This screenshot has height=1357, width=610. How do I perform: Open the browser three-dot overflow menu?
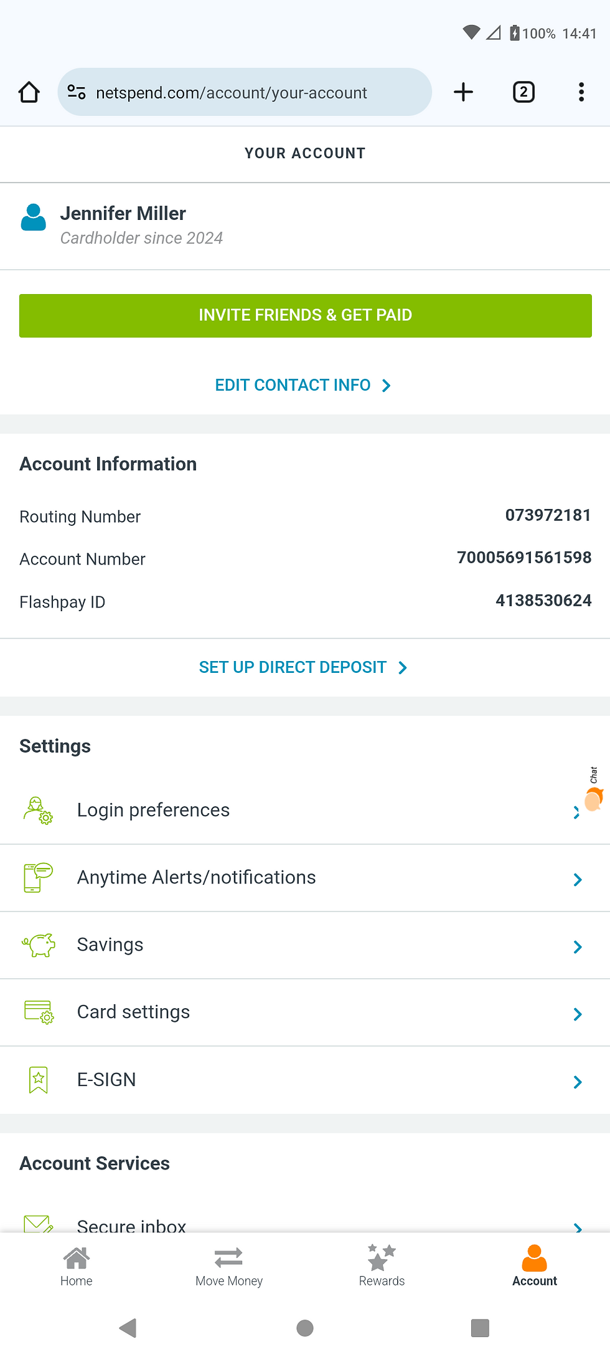pyautogui.click(x=581, y=92)
